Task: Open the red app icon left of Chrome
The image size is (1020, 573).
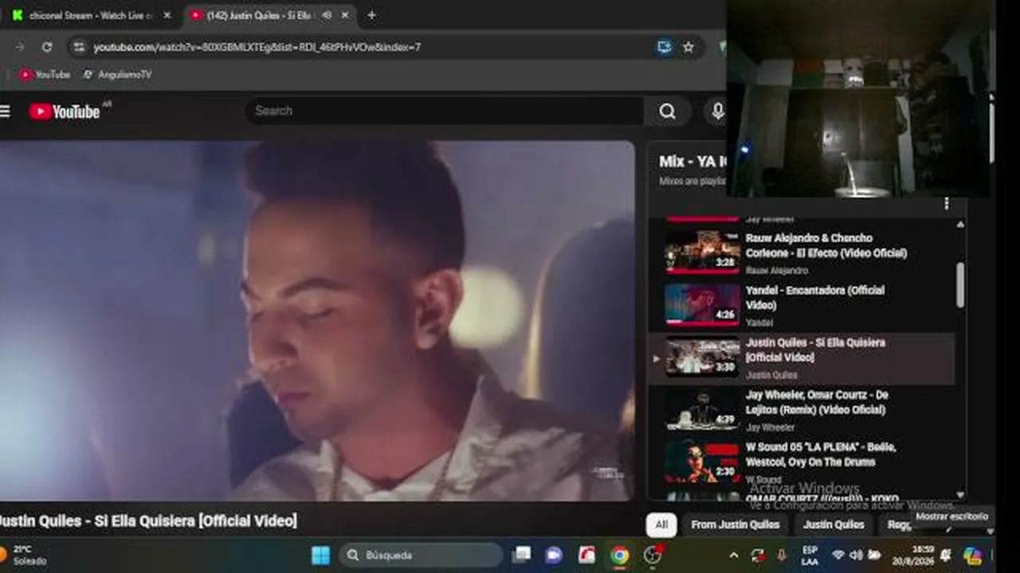Action: coord(586,555)
